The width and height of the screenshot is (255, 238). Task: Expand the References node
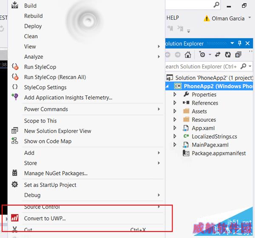[175, 103]
